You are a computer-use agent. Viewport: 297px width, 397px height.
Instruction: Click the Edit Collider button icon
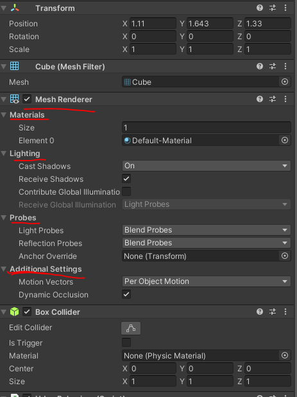(x=131, y=328)
